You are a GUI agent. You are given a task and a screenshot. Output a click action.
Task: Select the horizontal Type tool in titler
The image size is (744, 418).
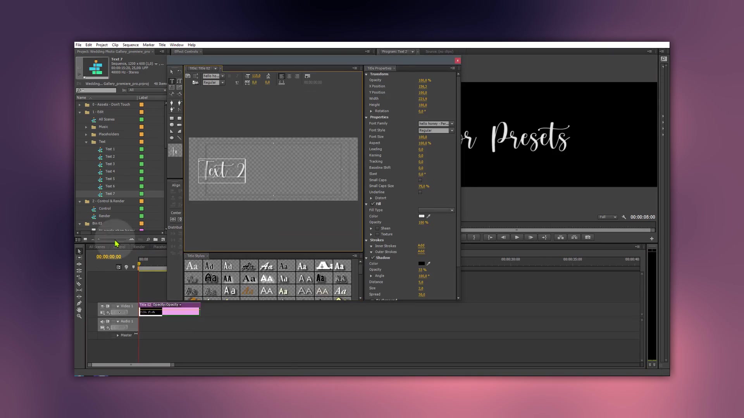tap(172, 81)
